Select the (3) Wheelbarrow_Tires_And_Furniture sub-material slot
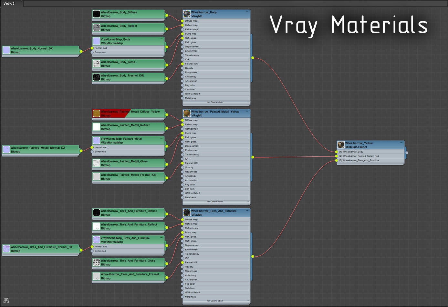 (x=370, y=160)
